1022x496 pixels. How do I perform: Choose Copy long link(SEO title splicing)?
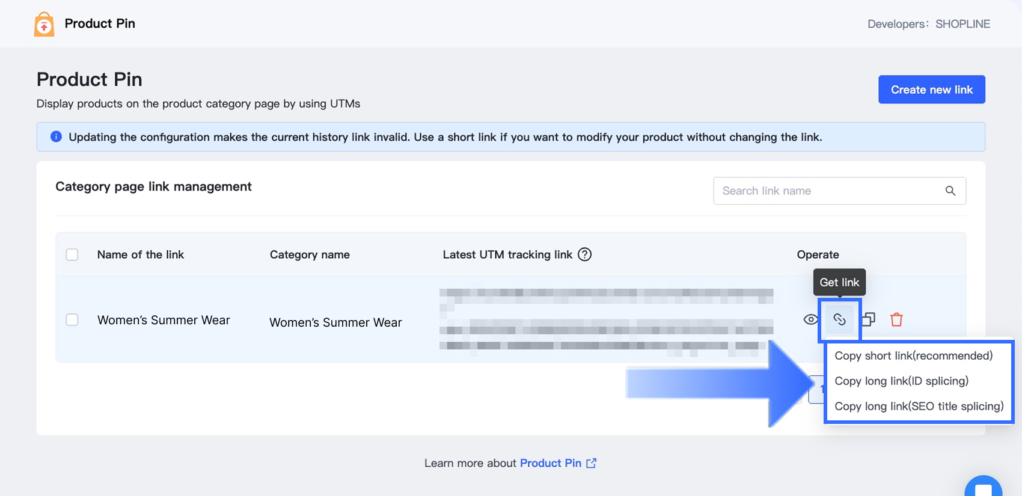(919, 406)
